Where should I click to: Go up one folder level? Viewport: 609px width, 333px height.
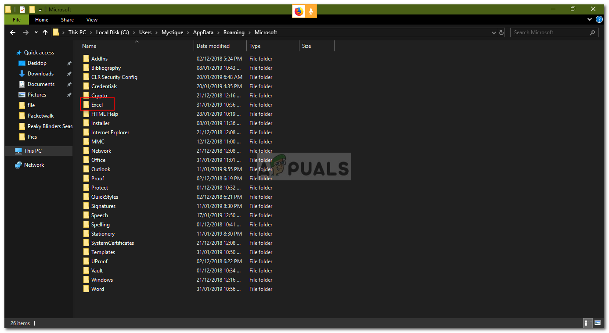45,32
